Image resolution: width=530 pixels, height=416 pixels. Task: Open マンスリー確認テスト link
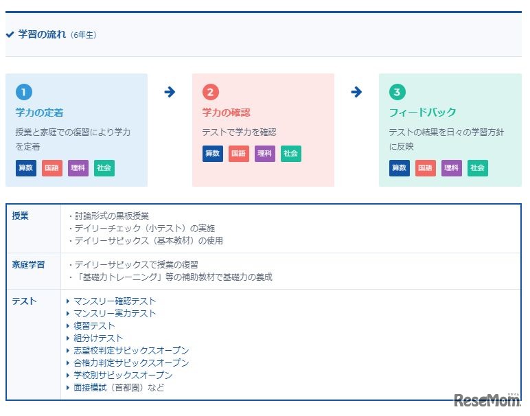[x=115, y=301]
